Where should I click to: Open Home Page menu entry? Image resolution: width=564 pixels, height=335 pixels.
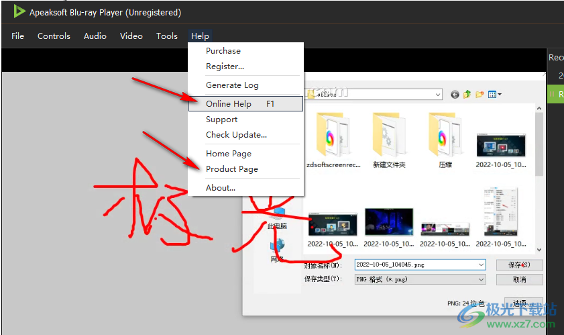245,154
